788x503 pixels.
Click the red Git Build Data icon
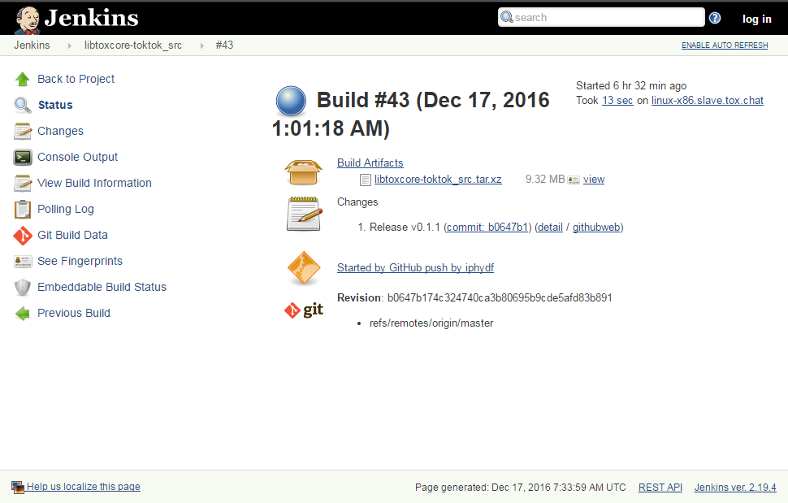(x=23, y=235)
